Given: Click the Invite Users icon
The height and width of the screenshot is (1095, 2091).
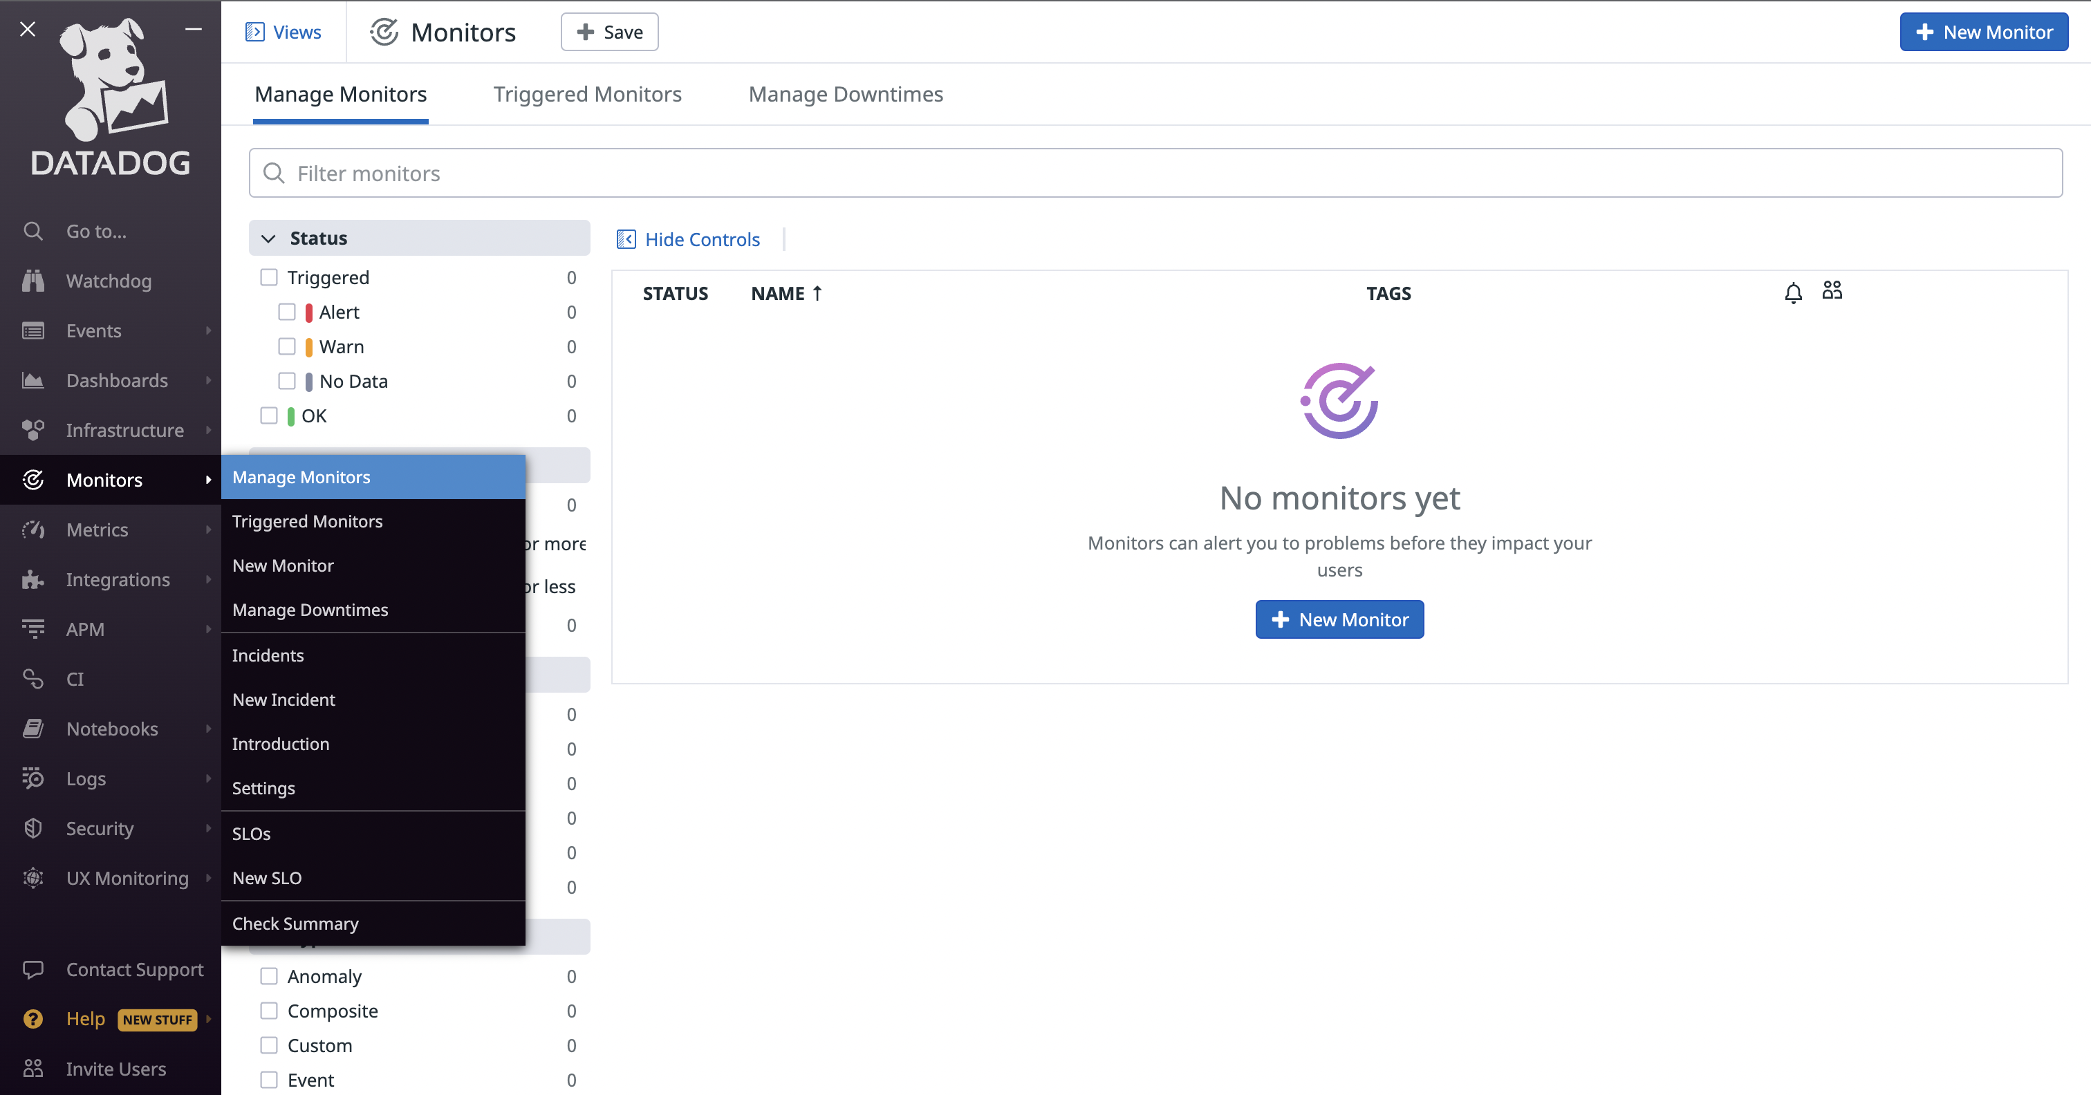Looking at the screenshot, I should click(32, 1068).
